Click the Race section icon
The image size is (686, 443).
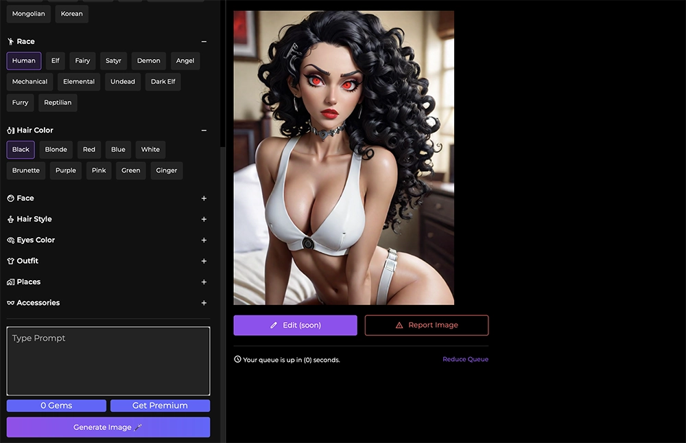click(x=10, y=41)
